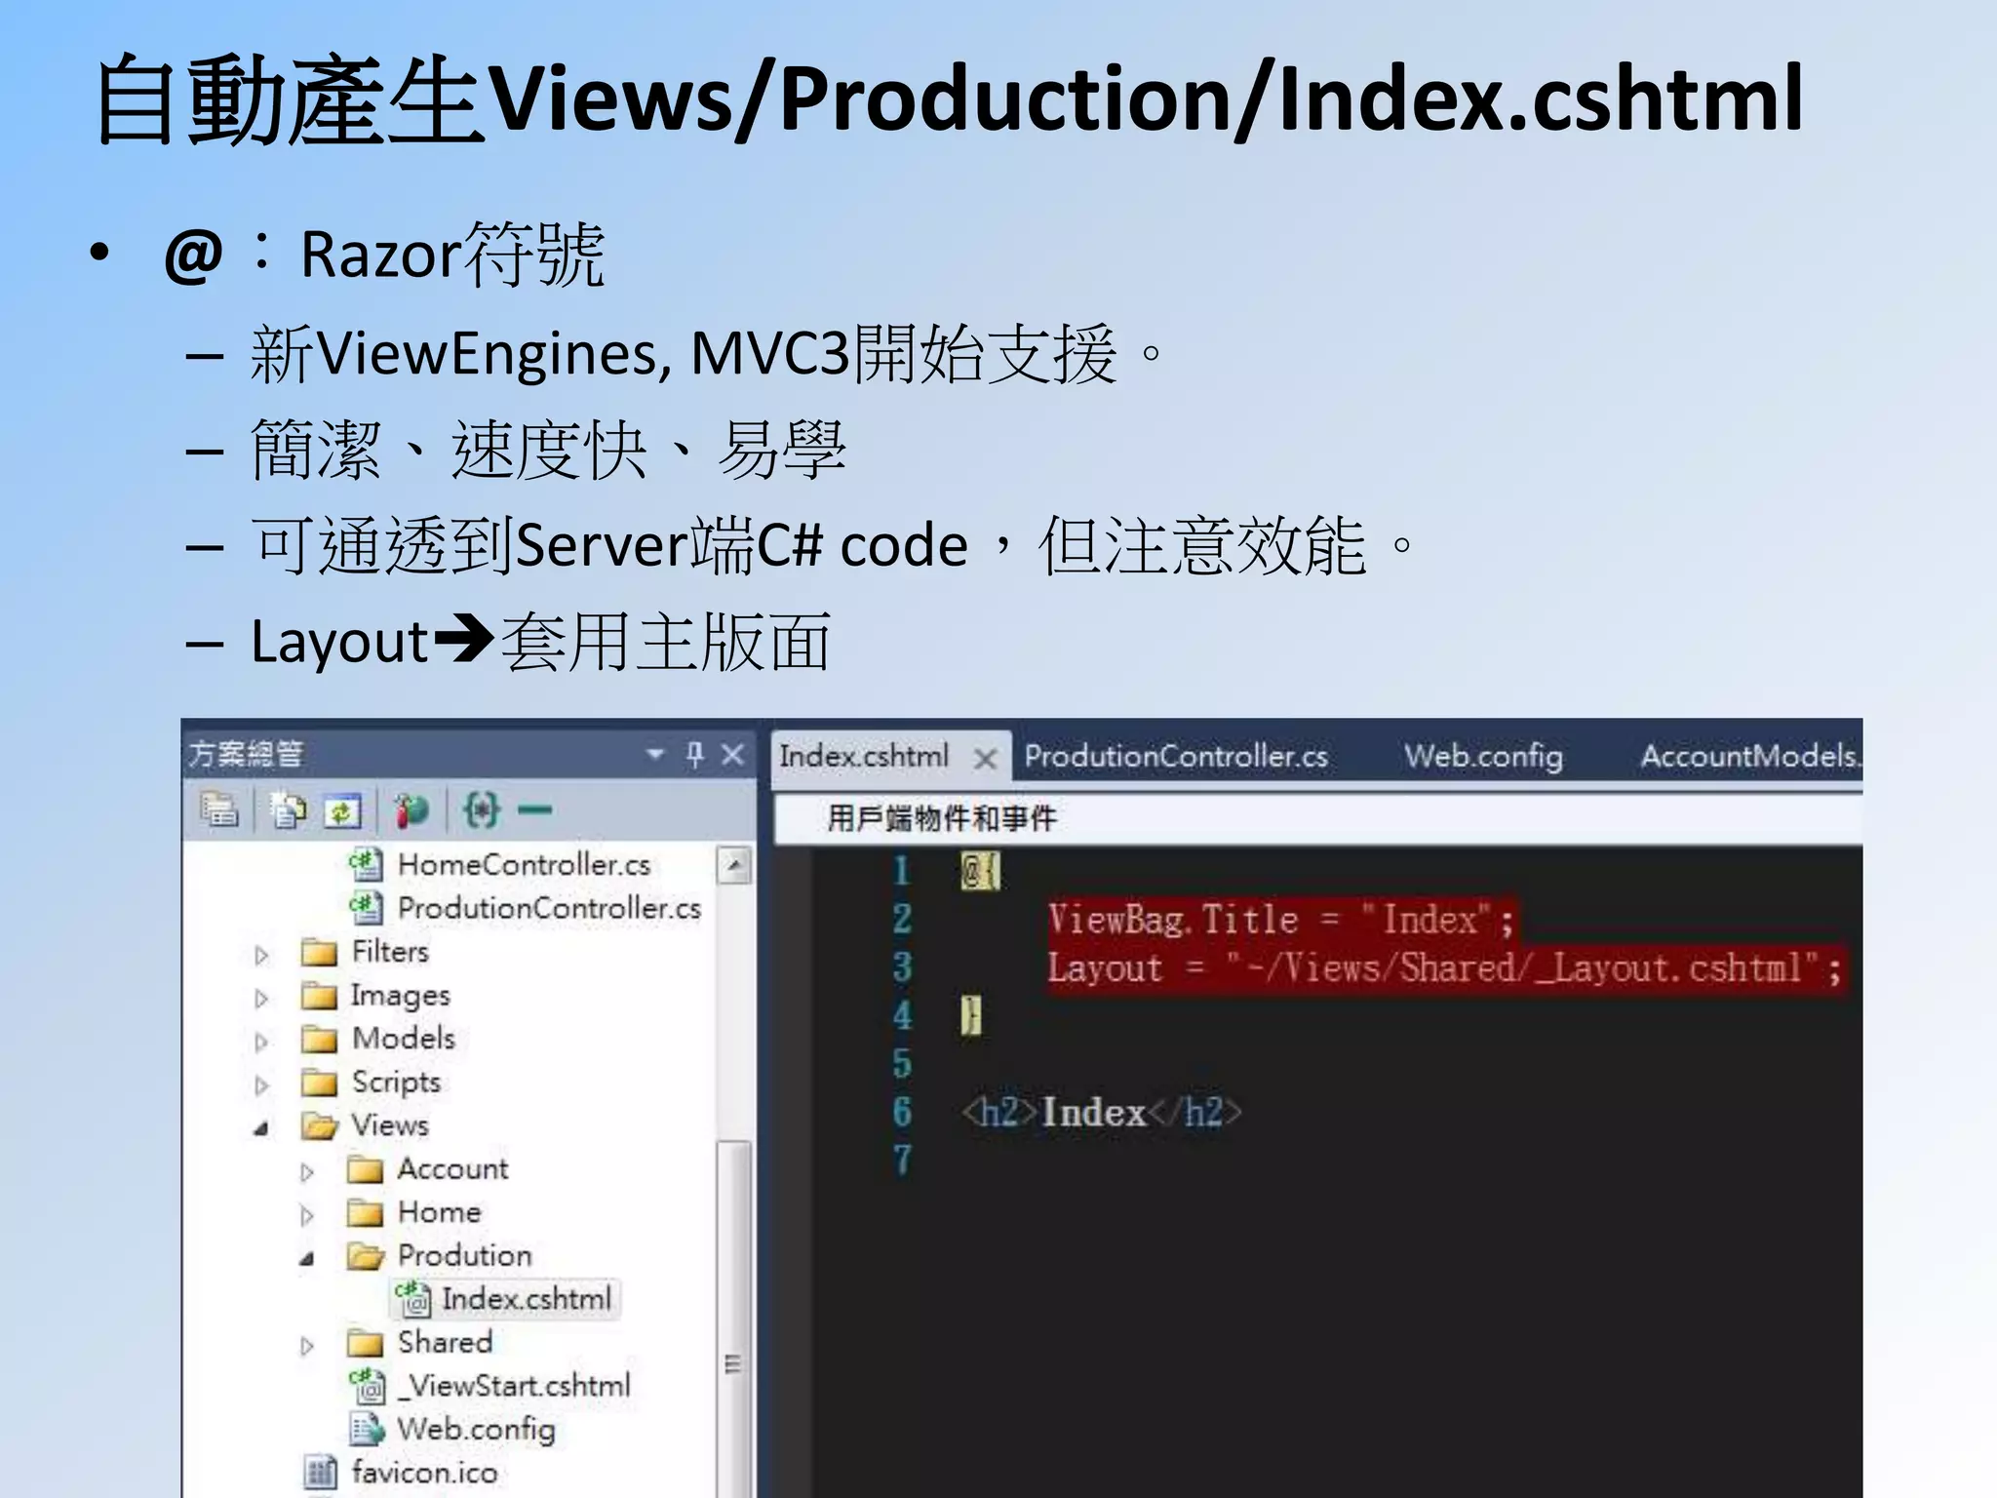
Task: Click the ProdutionController.cs file icon
Action: [x=366, y=908]
